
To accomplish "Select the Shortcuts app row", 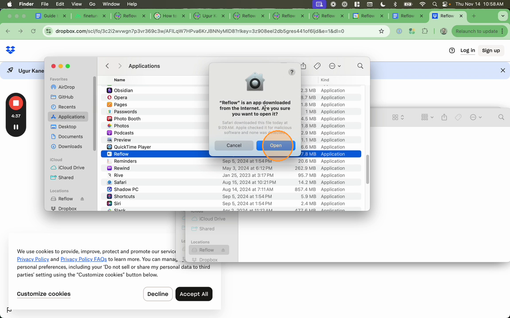I will point(231,196).
